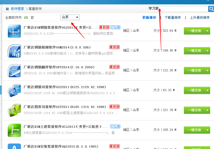Click description starting GFY20142.10.0.2050

click(71, 73)
